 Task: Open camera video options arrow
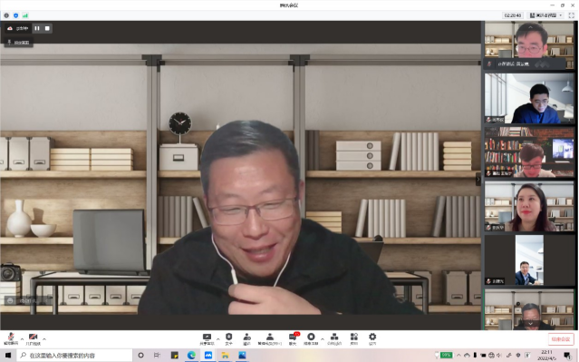coord(44,338)
